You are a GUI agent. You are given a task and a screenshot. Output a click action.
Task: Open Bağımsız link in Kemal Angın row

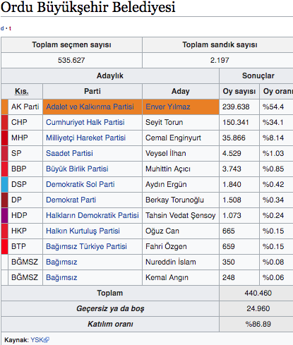(x=61, y=277)
